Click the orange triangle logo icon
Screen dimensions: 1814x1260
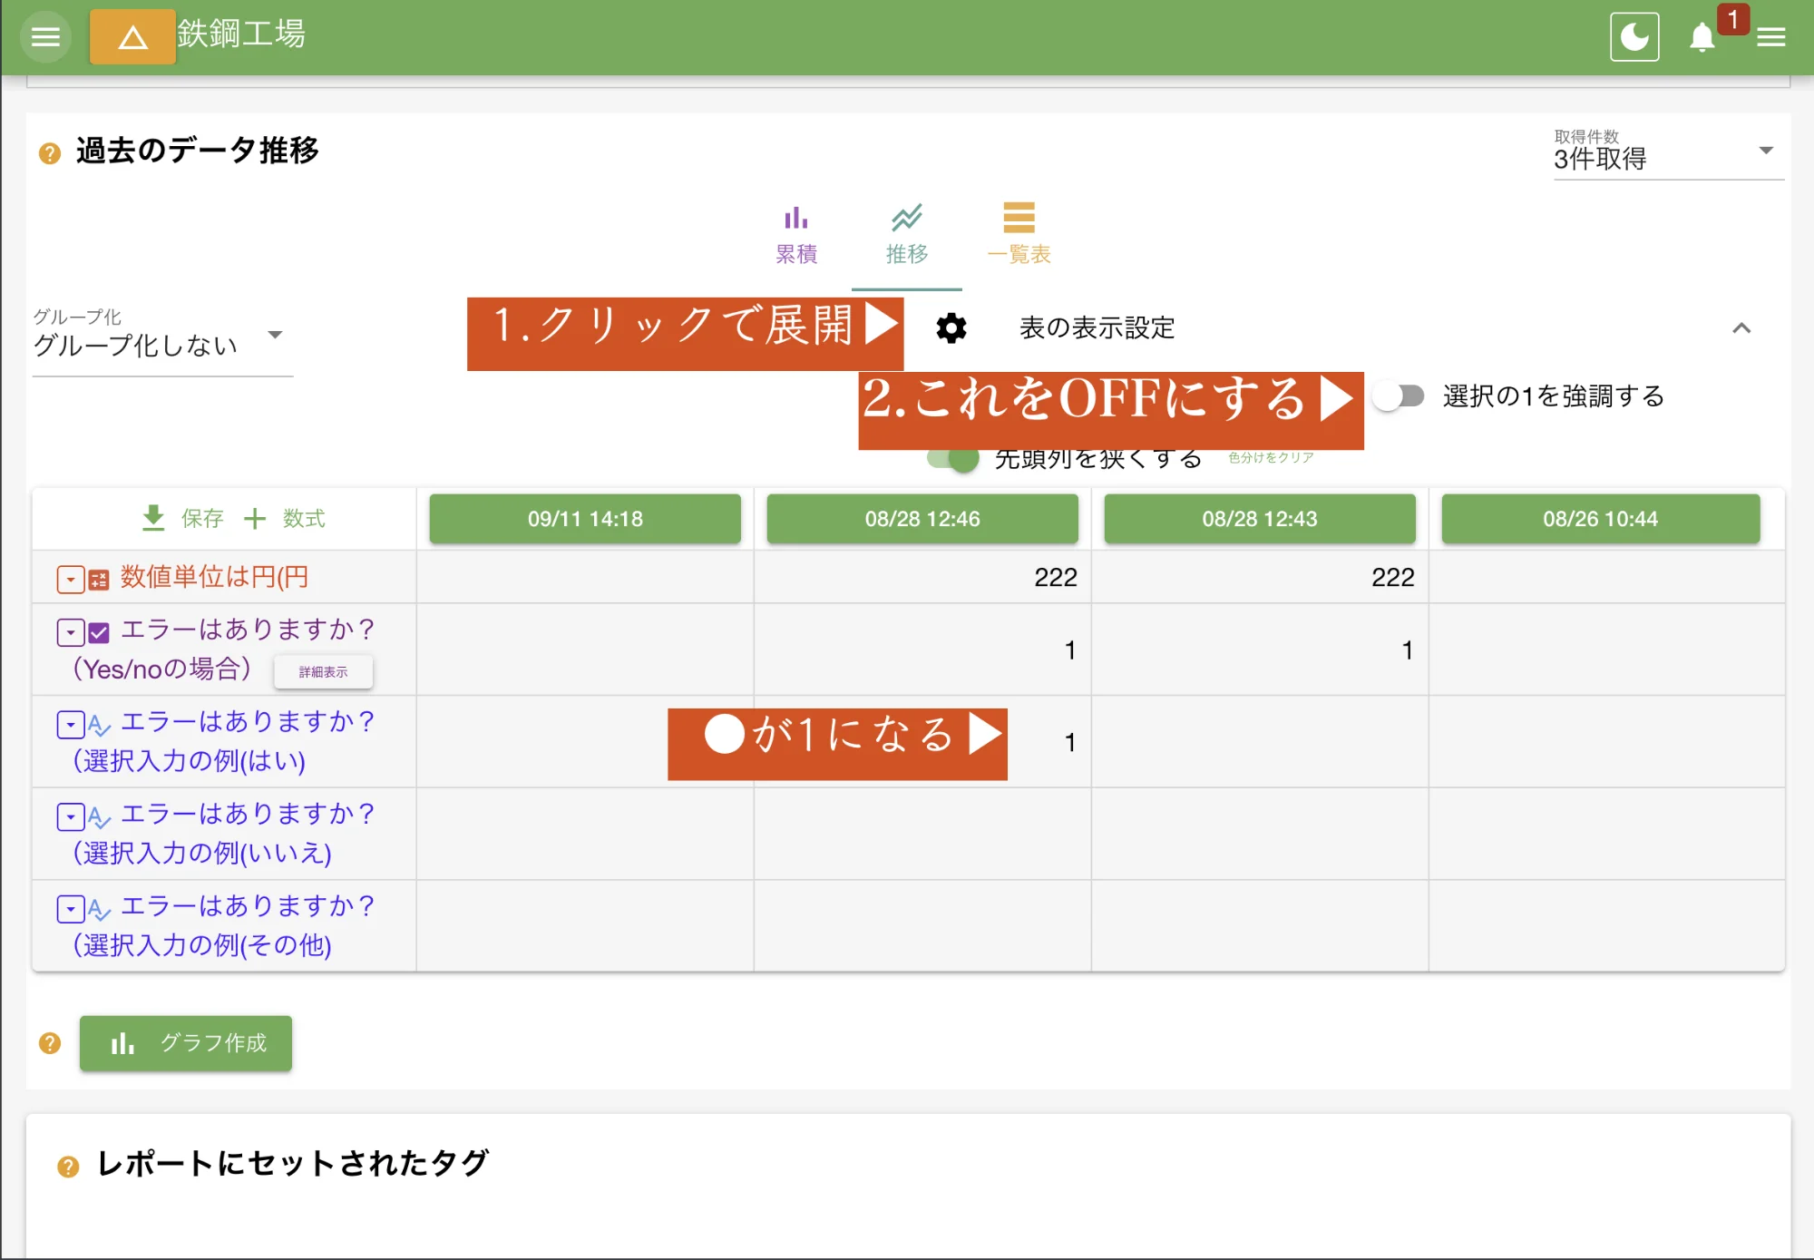tap(132, 37)
